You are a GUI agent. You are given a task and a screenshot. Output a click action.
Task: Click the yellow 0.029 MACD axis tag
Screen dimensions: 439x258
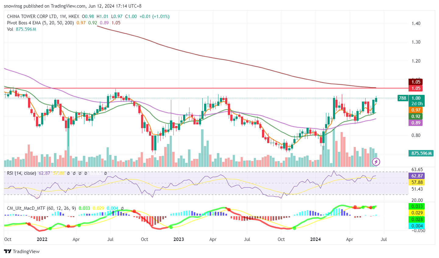coord(417,213)
